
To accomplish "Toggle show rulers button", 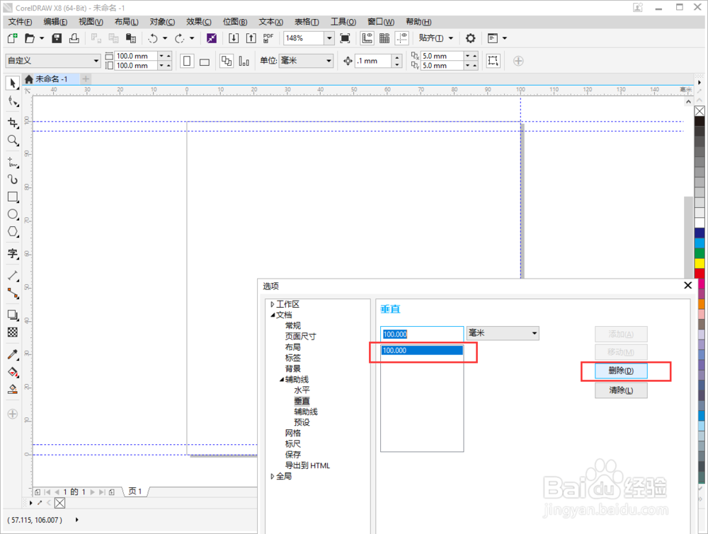I will coord(367,38).
